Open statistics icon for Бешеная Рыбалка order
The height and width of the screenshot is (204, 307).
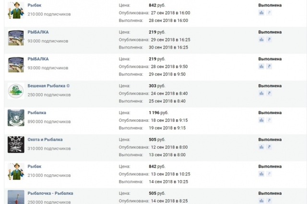coord(261,94)
